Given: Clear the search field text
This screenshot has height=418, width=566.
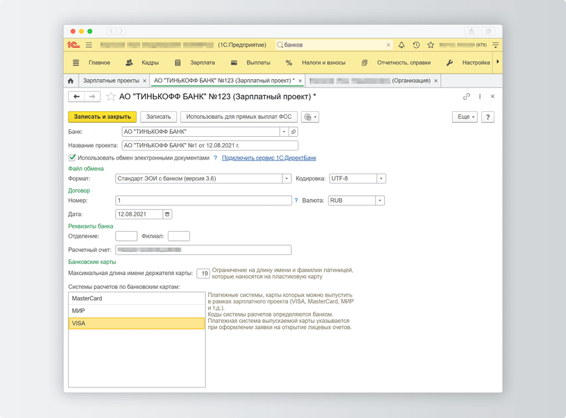Looking at the screenshot, I should tap(388, 45).
